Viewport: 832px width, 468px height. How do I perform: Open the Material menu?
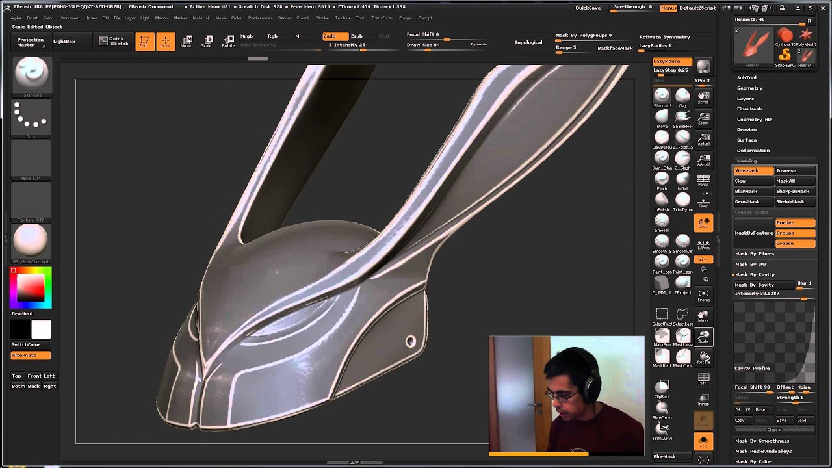coord(200,18)
